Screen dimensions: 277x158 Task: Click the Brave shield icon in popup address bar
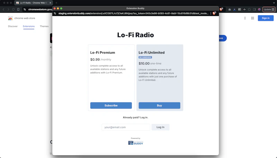click(214, 13)
